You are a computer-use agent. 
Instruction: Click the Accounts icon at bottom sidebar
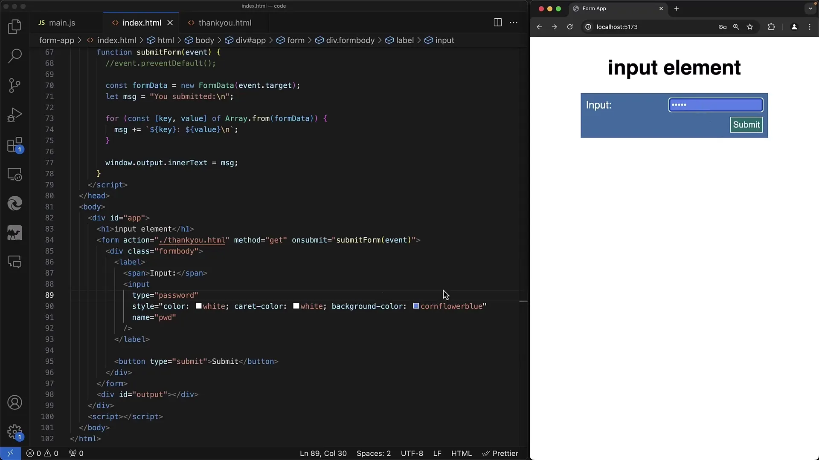[x=15, y=402]
